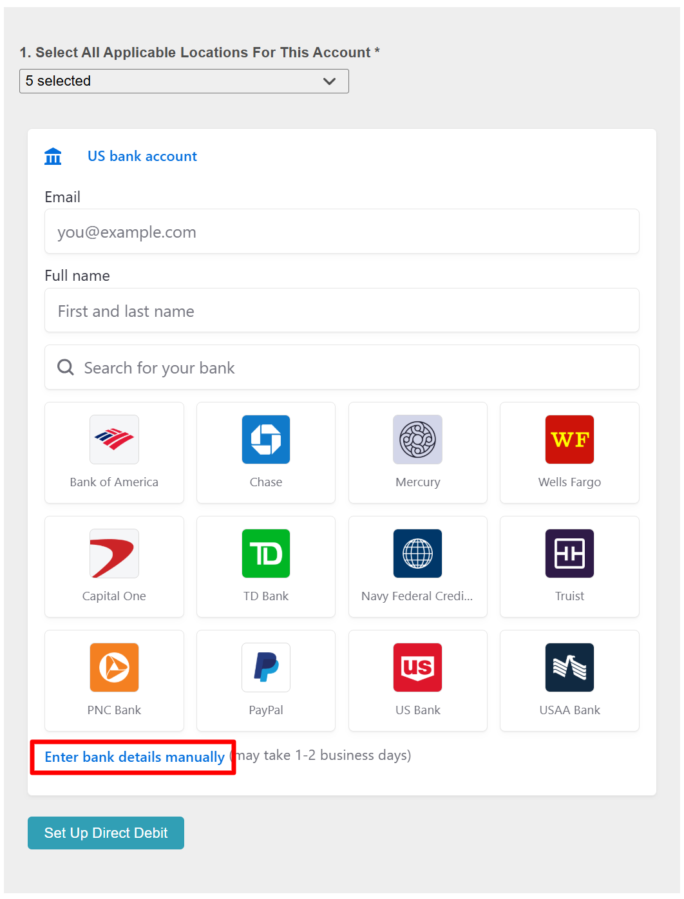
Task: Click the blue bank building icon
Action: (53, 156)
